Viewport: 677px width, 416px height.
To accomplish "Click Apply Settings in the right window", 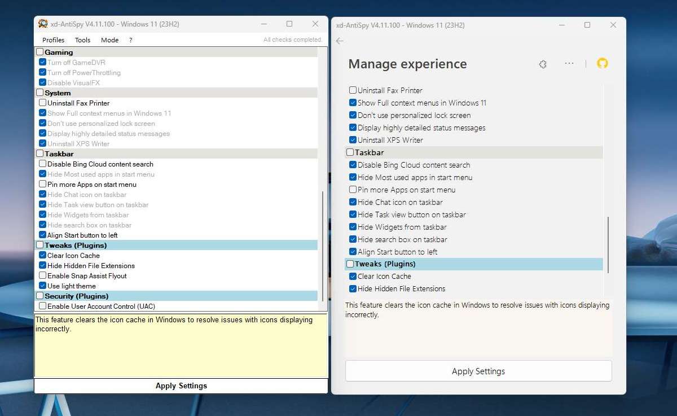I will point(478,371).
